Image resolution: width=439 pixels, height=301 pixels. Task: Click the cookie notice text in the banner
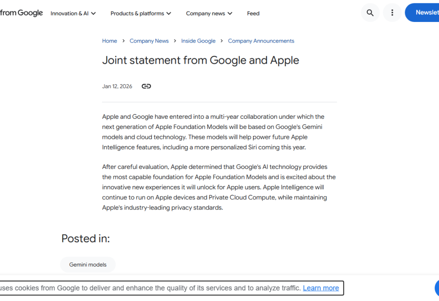pos(150,288)
